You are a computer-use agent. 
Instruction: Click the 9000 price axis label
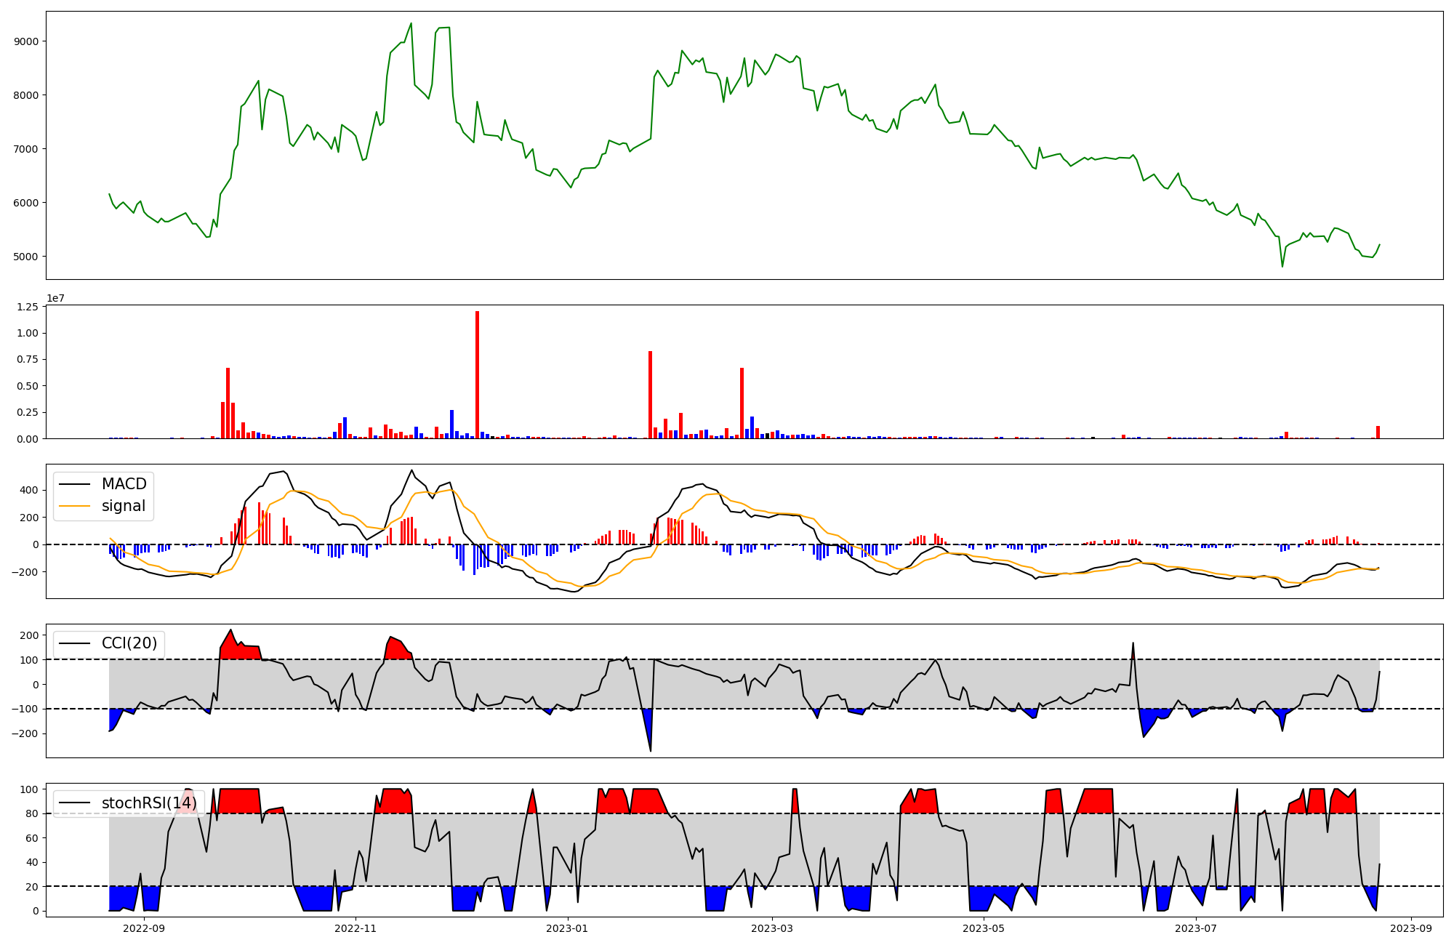pyautogui.click(x=26, y=41)
